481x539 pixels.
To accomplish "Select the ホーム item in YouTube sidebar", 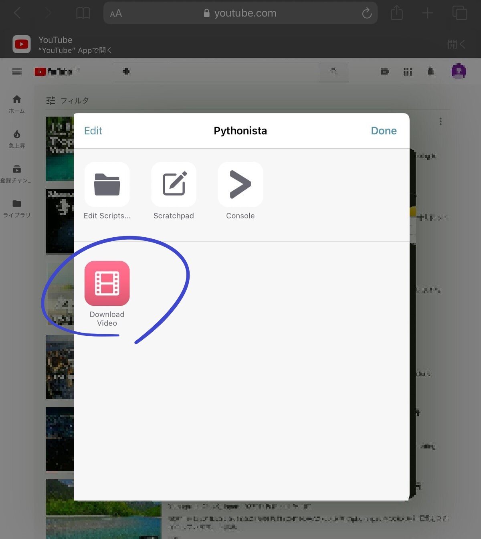I will pos(16,104).
